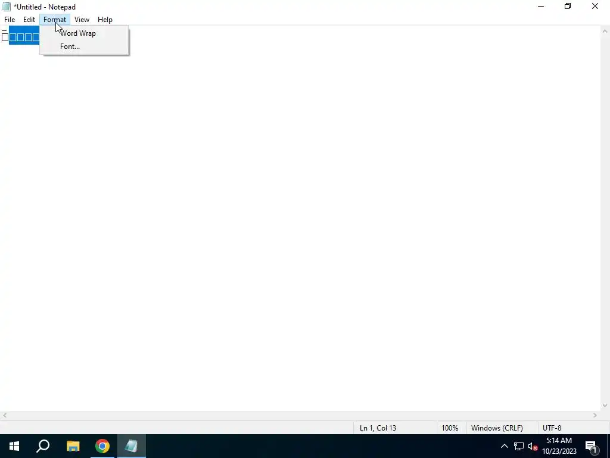Screen dimensions: 610x458
Task: Open the notification center icon
Action: (591, 446)
